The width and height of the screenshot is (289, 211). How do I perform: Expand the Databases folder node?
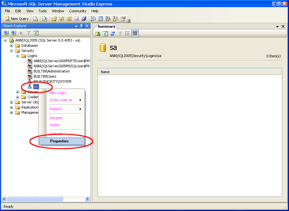[12, 45]
